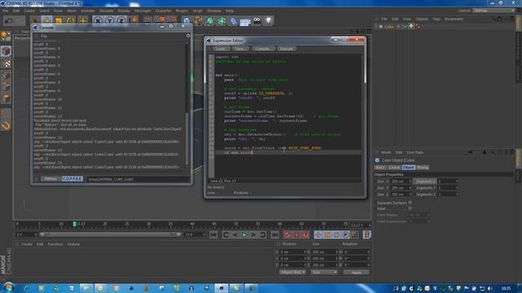Toggle X axis lock

(98, 21)
